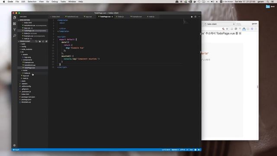Click the feedback smiley in status bar

pos(195,150)
